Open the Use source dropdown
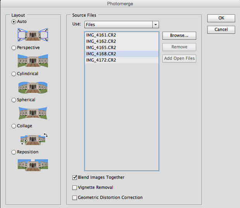The width and height of the screenshot is (240, 208). coord(122,24)
